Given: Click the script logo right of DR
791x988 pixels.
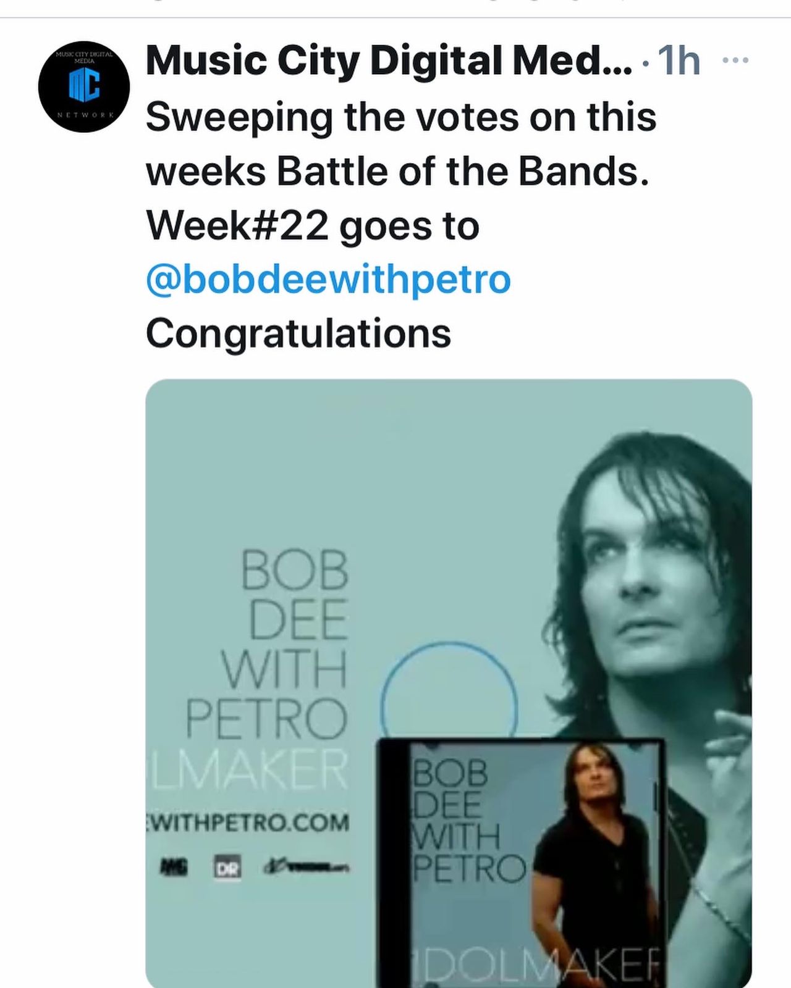Looking at the screenshot, I should 305,867.
